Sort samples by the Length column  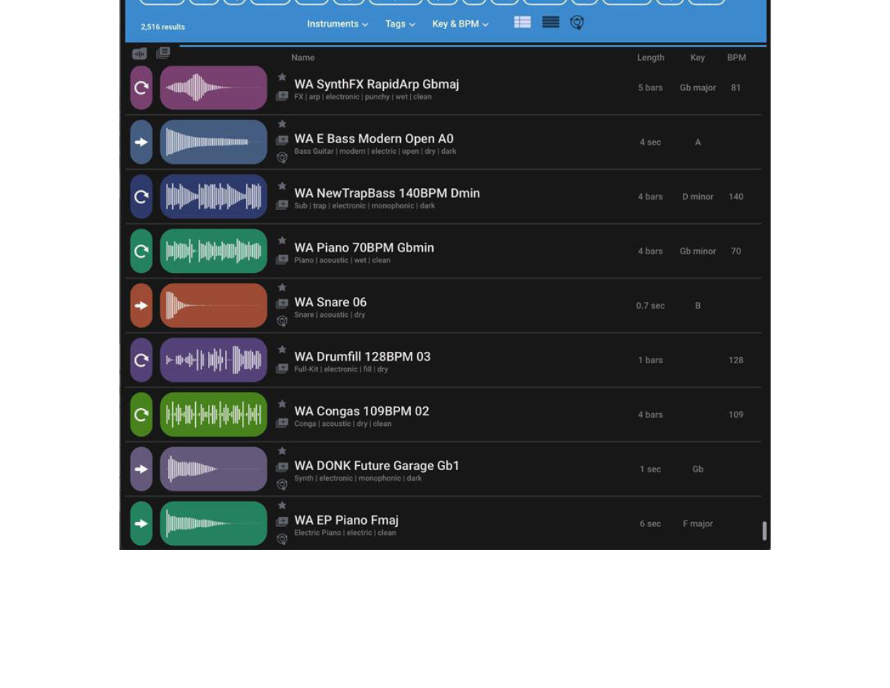click(x=650, y=58)
